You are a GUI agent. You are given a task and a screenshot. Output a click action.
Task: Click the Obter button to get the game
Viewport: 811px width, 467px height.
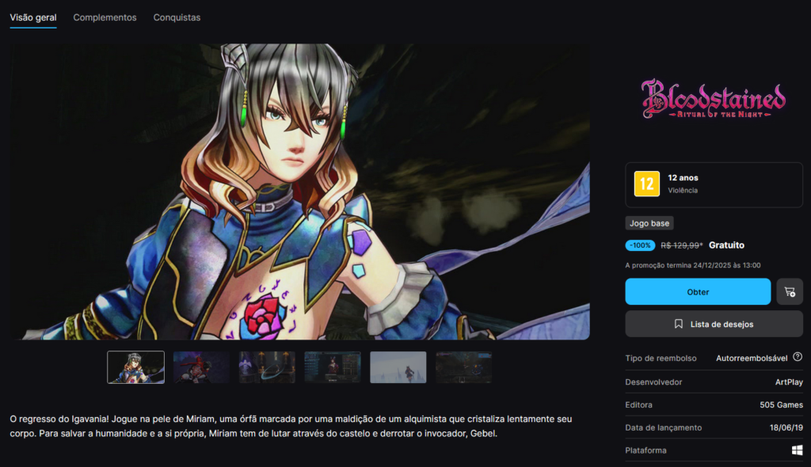click(x=698, y=291)
